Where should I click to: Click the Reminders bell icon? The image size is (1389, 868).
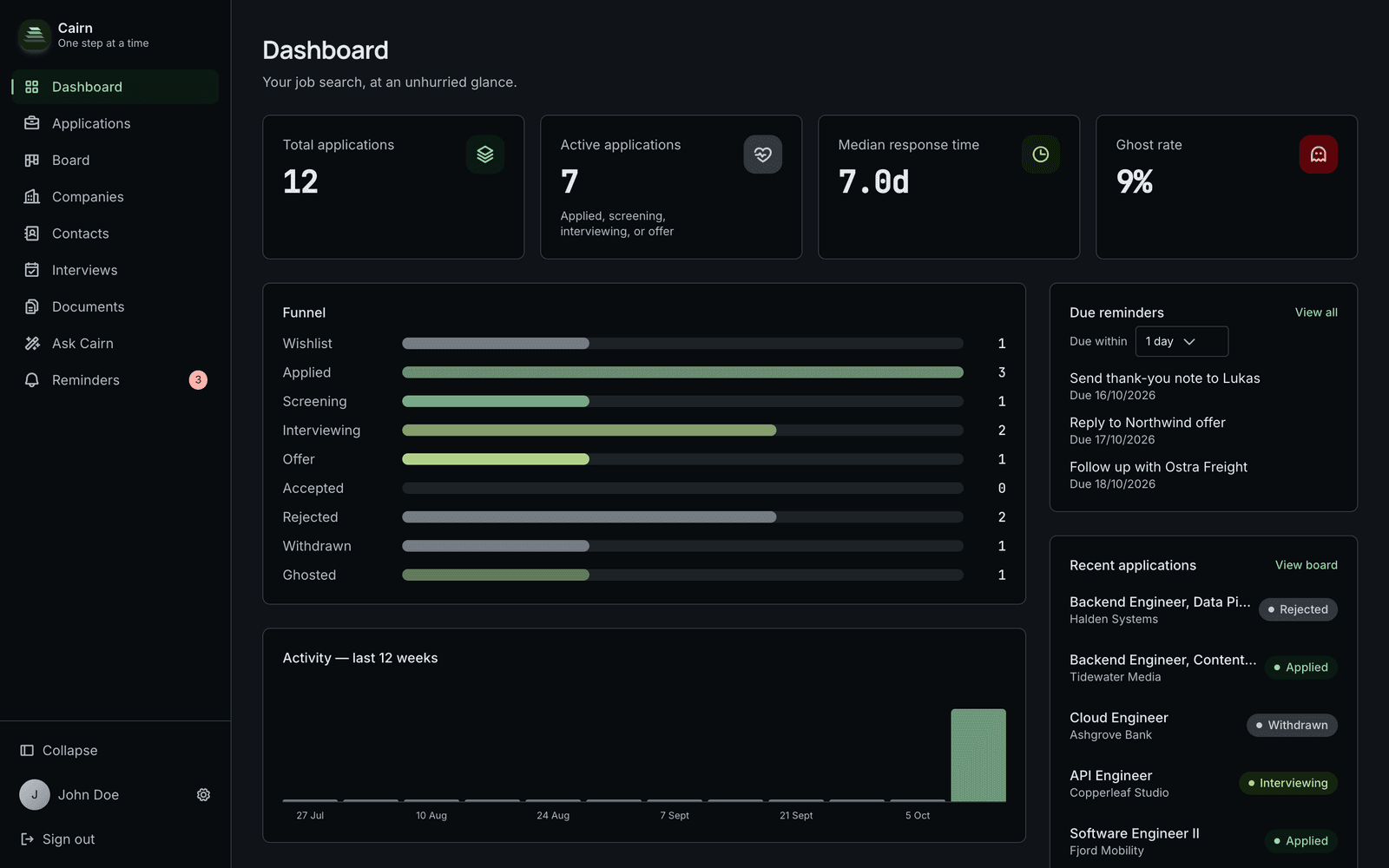tap(32, 380)
